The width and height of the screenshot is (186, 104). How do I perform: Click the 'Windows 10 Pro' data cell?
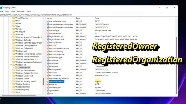click(x=101, y=75)
